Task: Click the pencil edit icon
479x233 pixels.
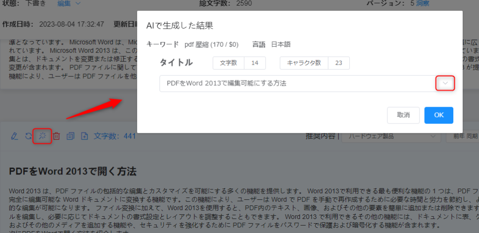Action: click(x=14, y=136)
